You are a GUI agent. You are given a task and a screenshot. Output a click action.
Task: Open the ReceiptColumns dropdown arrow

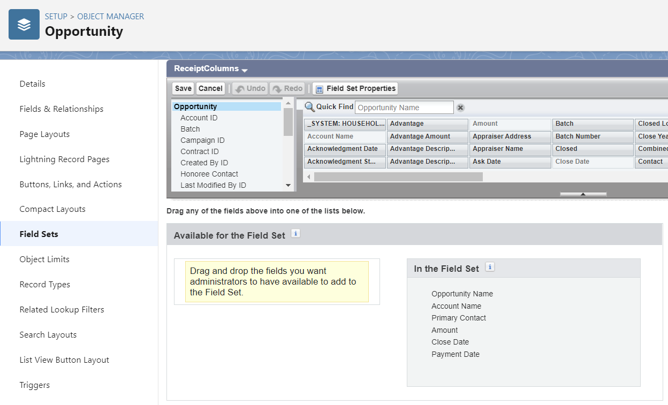coord(245,70)
